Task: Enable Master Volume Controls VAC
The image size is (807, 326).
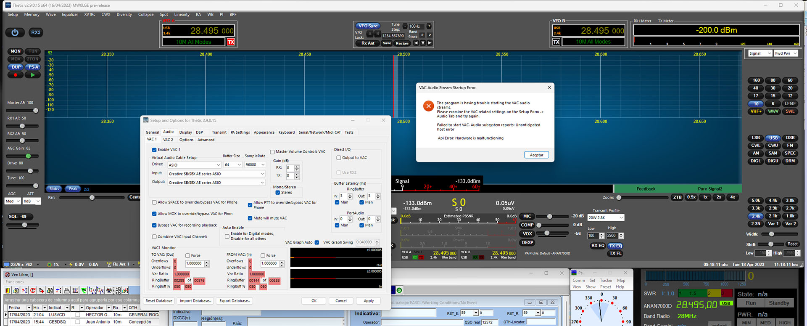Action: pos(272,152)
